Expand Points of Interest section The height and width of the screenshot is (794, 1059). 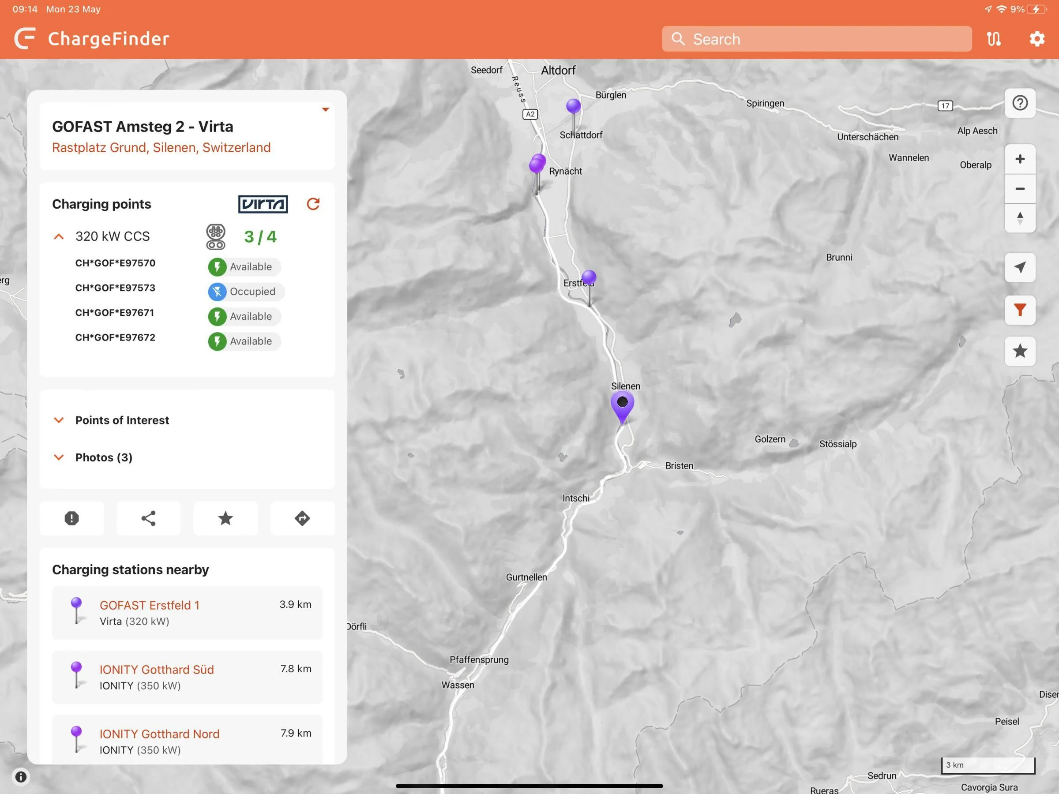(x=112, y=420)
